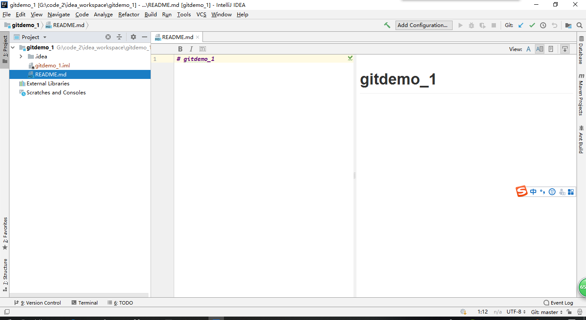Open the Ant Build side panel

click(581, 139)
